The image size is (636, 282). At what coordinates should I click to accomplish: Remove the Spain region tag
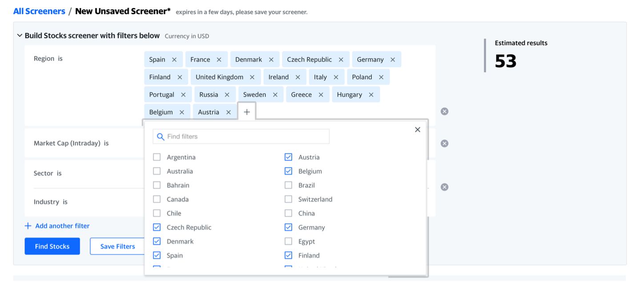[174, 60]
